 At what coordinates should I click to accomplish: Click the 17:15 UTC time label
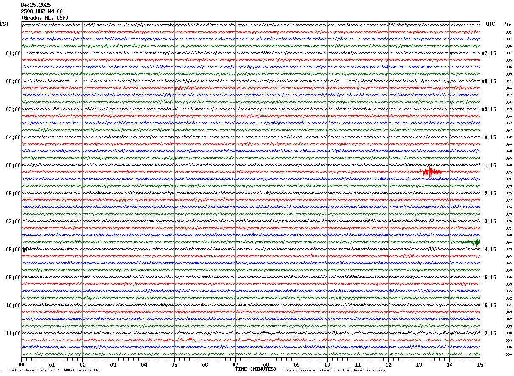click(x=489, y=334)
